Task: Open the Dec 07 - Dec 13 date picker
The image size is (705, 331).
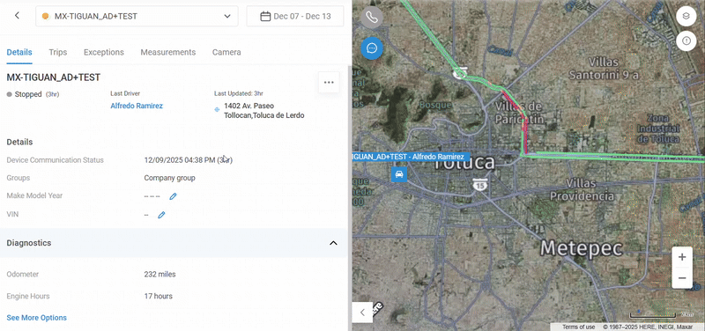Action: point(295,16)
